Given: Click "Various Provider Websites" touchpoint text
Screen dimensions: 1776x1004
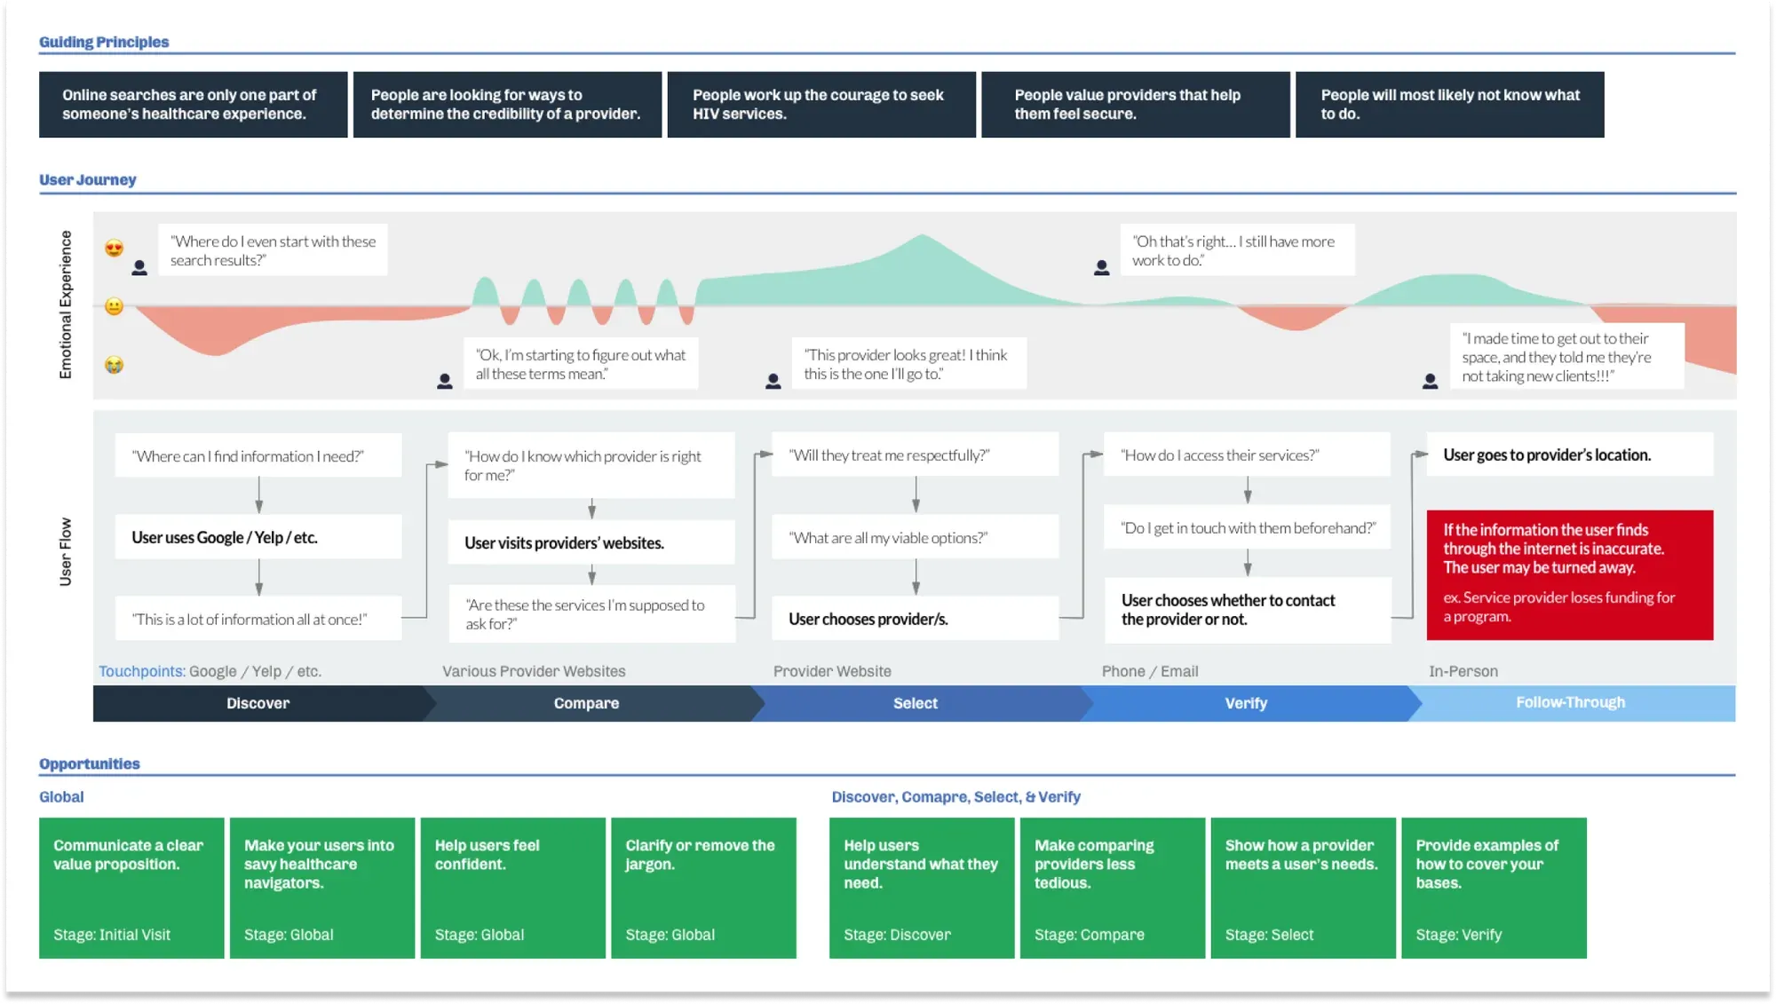Looking at the screenshot, I should 534,671.
